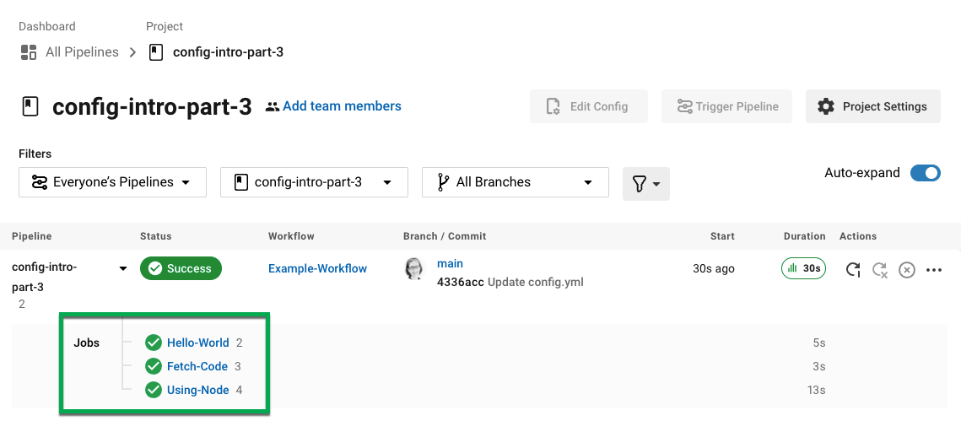This screenshot has width=961, height=421.
Task: Open the All Branches dropdown
Action: pos(516,182)
